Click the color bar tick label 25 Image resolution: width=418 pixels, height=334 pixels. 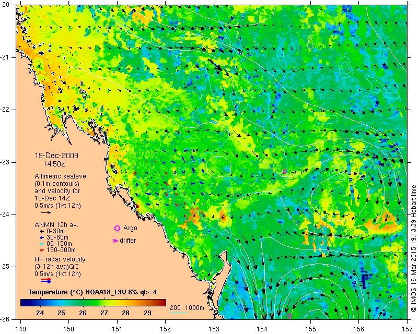61,313
